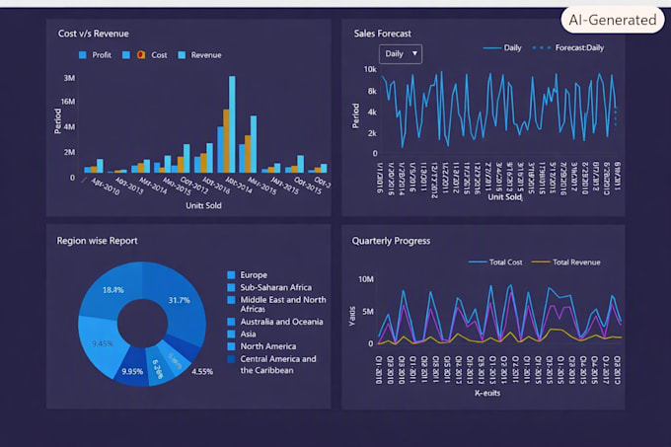Click the 31.7% donut slice
Image resolution: width=671 pixels, height=447 pixels.
tap(179, 300)
